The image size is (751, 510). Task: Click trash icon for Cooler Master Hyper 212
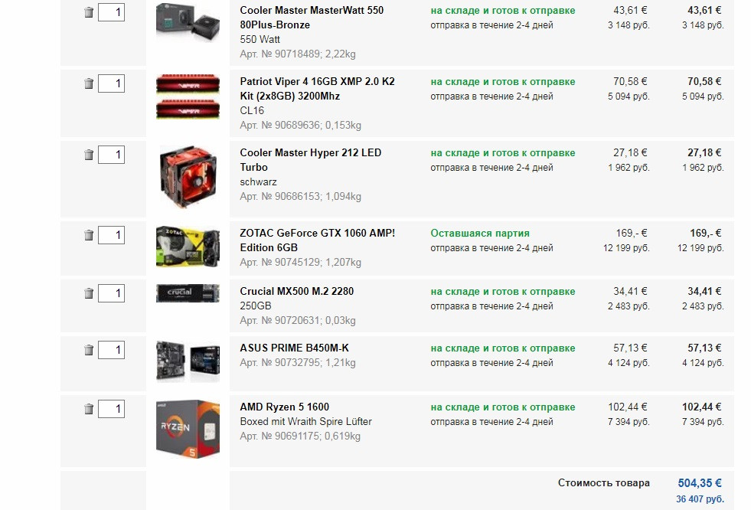[x=89, y=155]
